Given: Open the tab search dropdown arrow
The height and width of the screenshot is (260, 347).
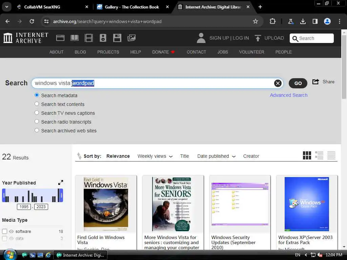Looking at the screenshot, I should coord(7,7).
